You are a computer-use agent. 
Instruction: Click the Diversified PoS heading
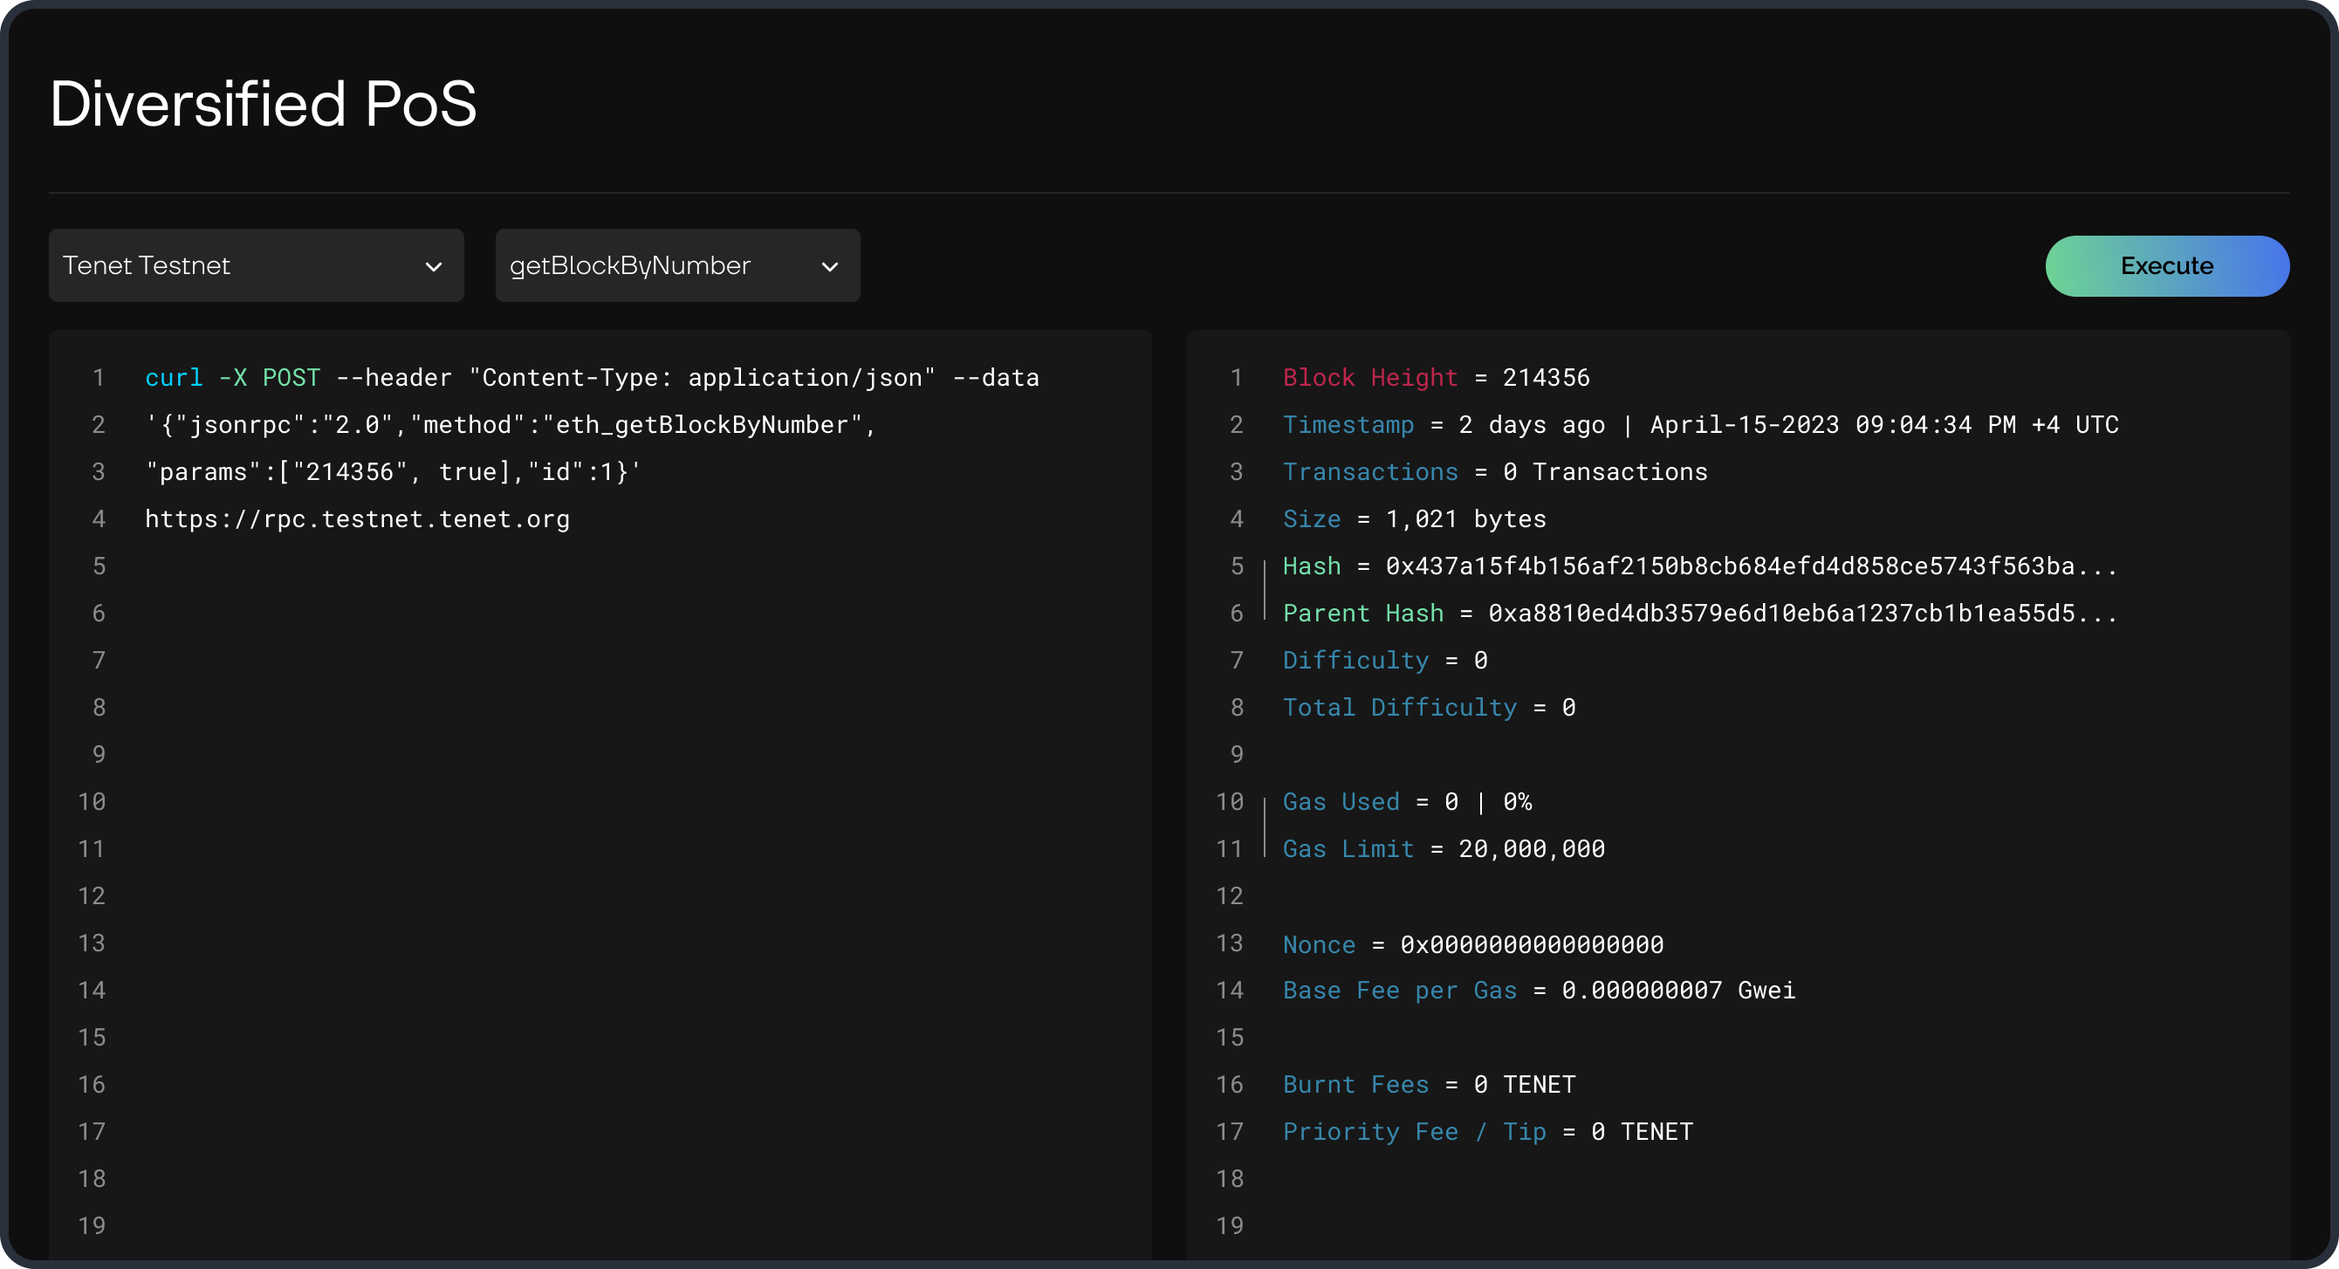point(264,105)
